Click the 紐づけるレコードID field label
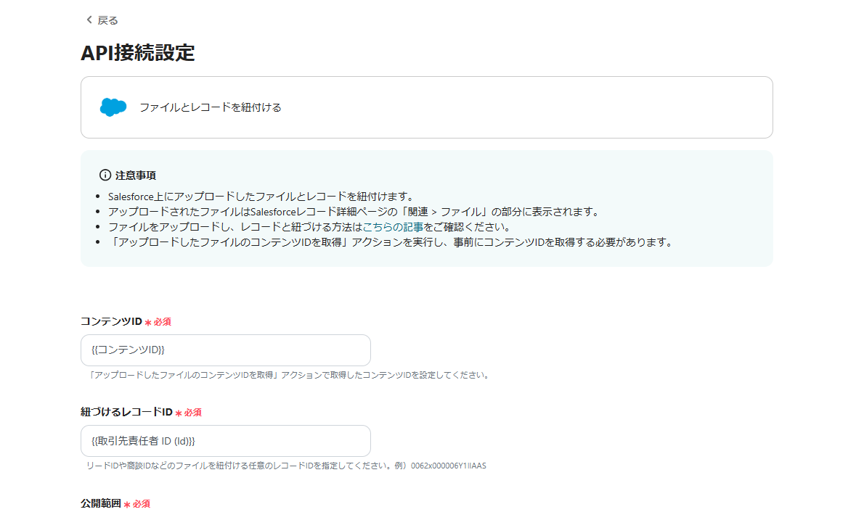Image resolution: width=864 pixels, height=512 pixels. pos(127,413)
